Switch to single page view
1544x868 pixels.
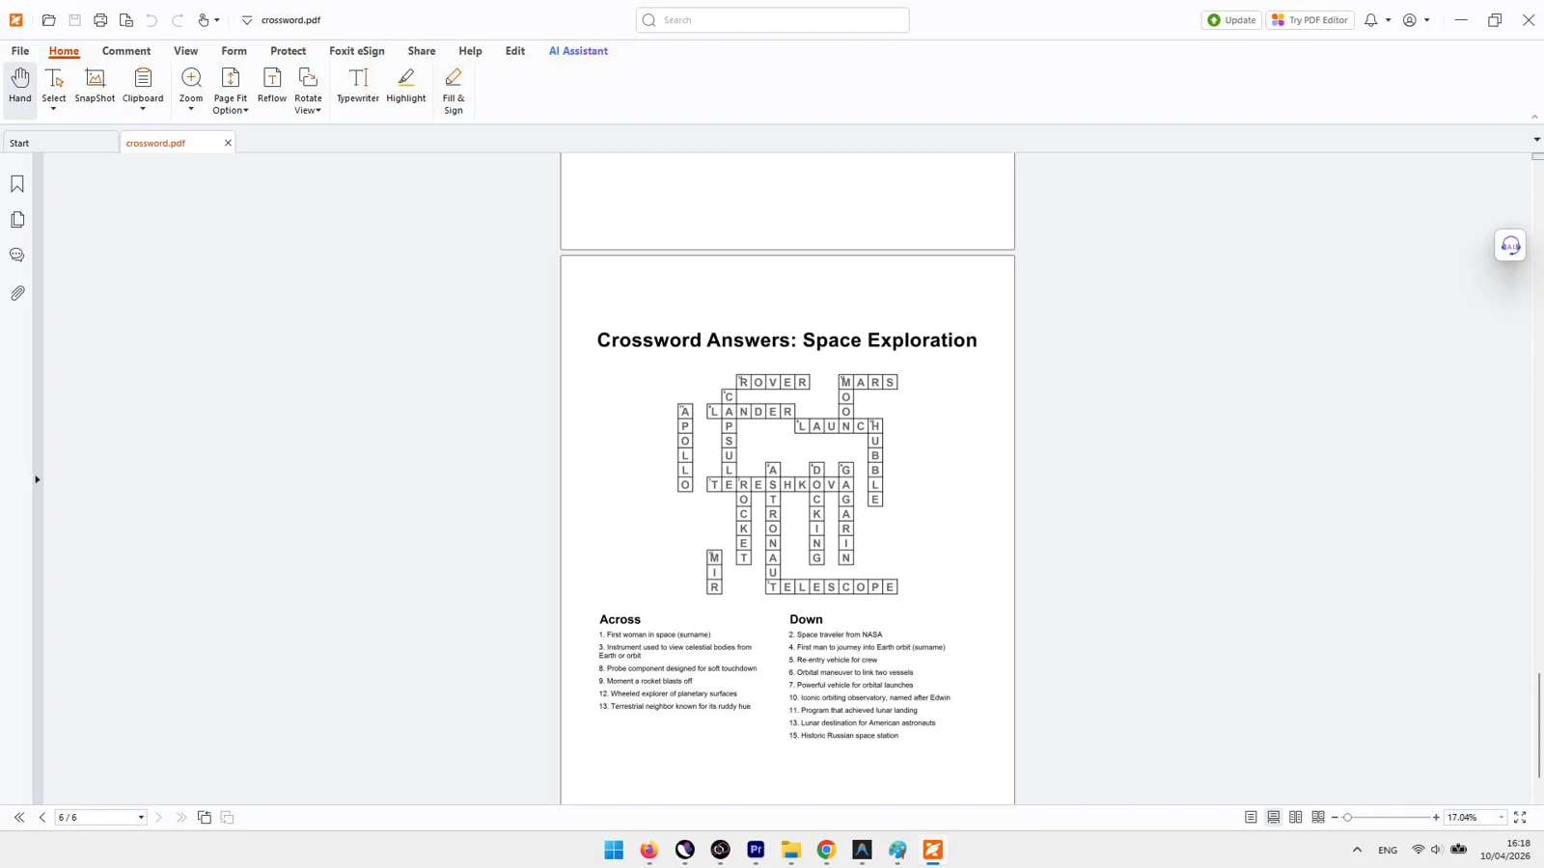point(1251,818)
